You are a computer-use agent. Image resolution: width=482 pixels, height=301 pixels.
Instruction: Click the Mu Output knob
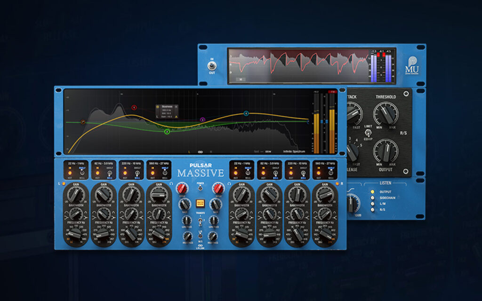tap(386, 151)
